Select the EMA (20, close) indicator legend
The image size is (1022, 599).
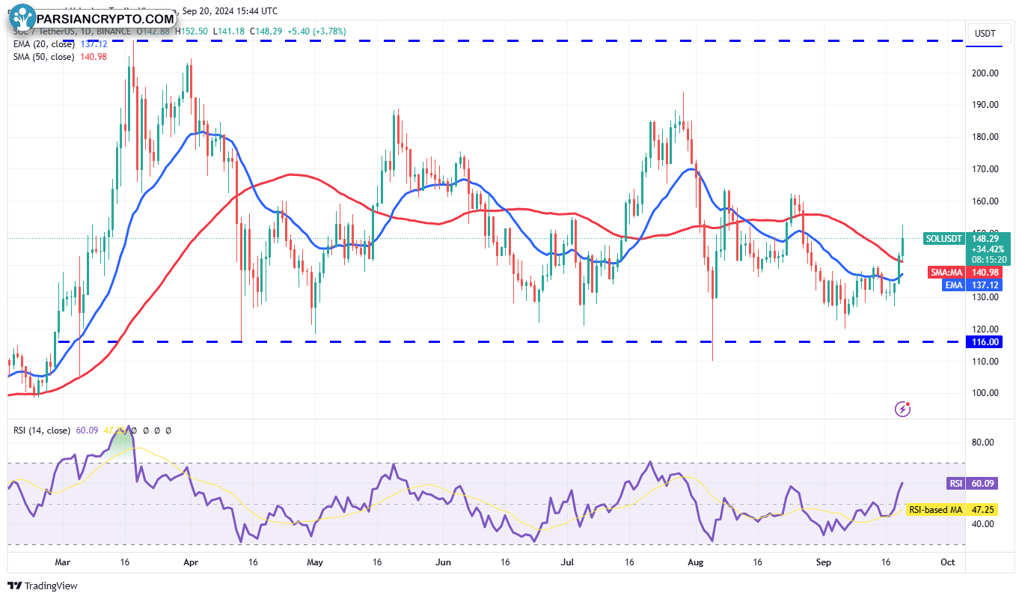click(60, 44)
